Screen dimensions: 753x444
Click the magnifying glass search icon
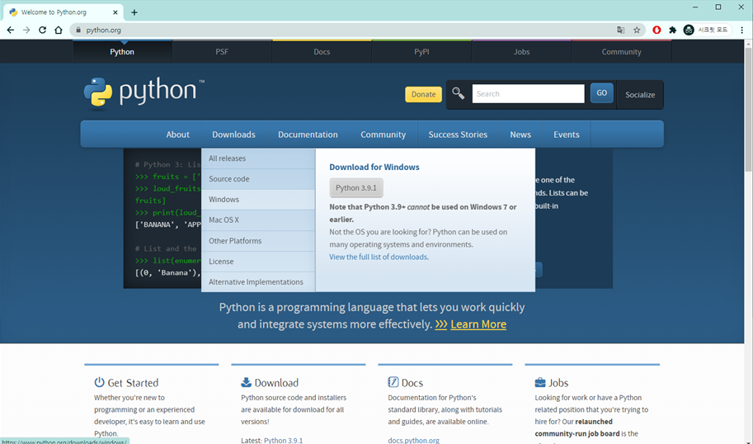point(458,93)
